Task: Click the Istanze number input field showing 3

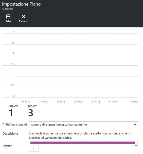Action: coord(34,148)
